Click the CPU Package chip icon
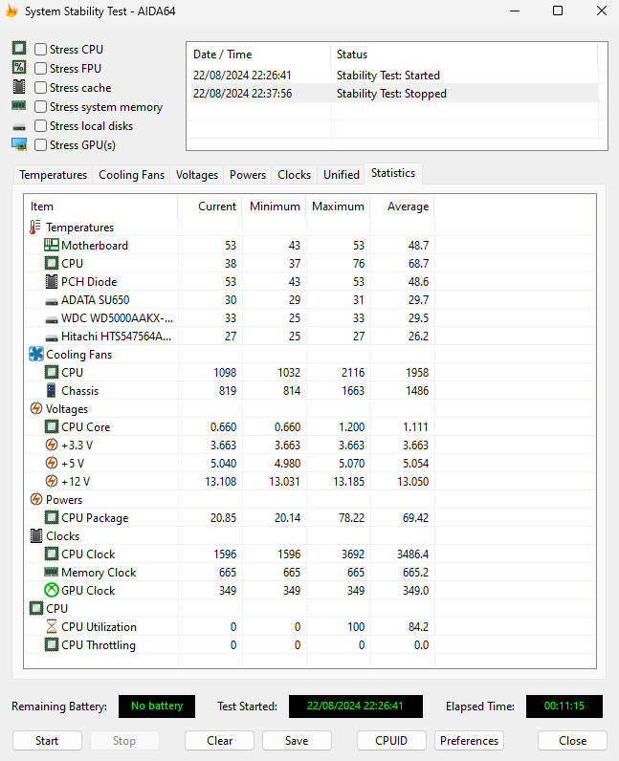Image resolution: width=619 pixels, height=761 pixels. tap(51, 517)
